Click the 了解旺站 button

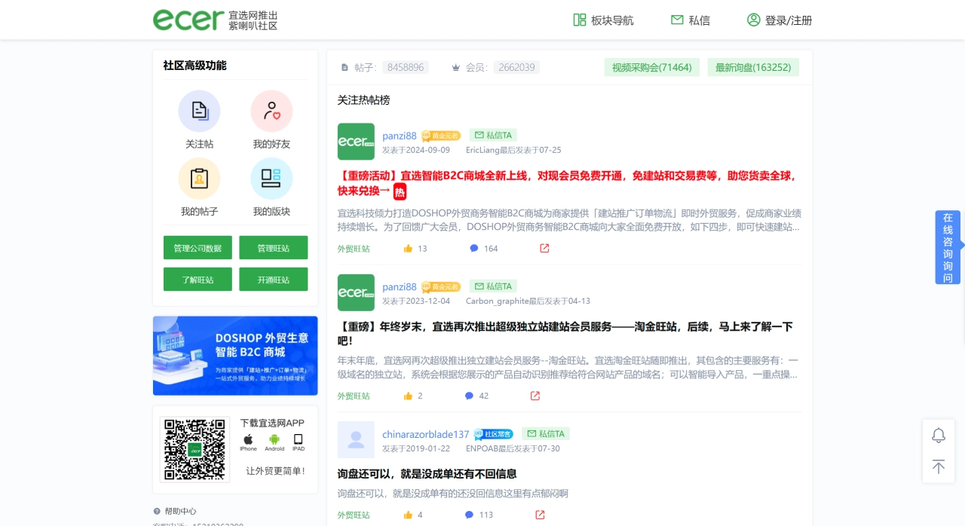click(198, 280)
